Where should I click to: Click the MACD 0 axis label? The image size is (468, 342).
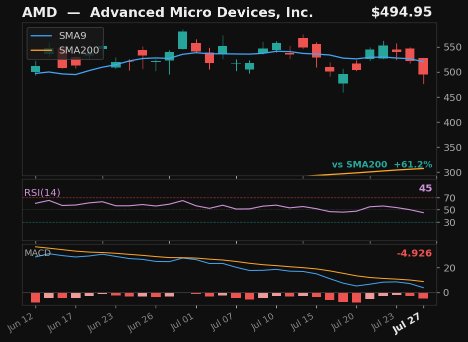pyautogui.click(x=446, y=292)
